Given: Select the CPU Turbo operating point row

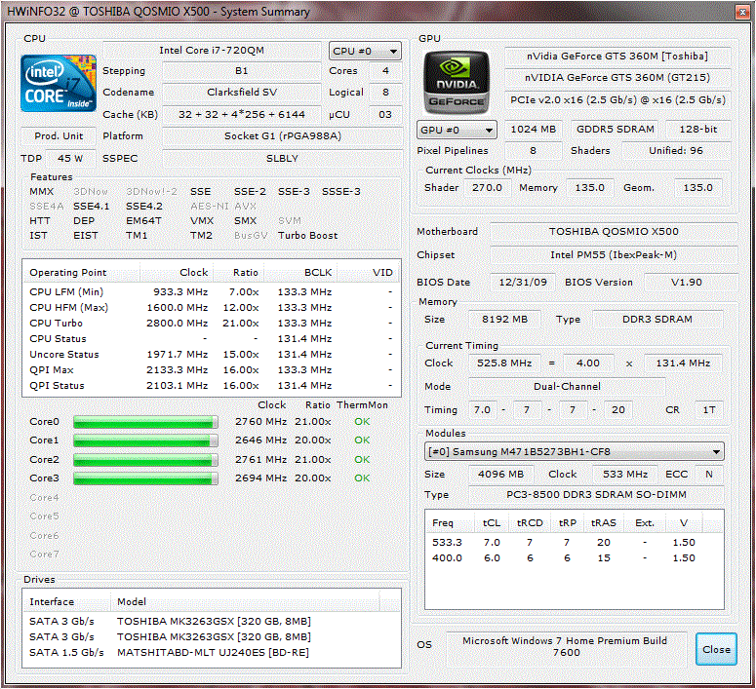Looking at the screenshot, I should point(210,323).
